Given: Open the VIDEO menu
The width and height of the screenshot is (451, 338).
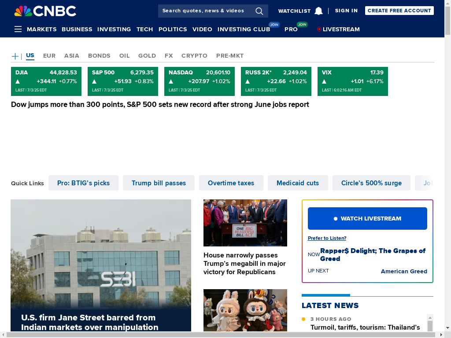Looking at the screenshot, I should 202,29.
